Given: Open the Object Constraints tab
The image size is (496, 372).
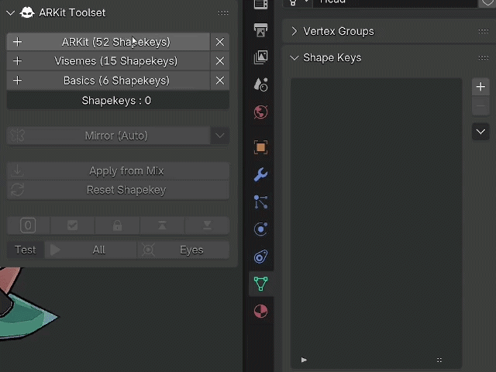Looking at the screenshot, I should 260,257.
